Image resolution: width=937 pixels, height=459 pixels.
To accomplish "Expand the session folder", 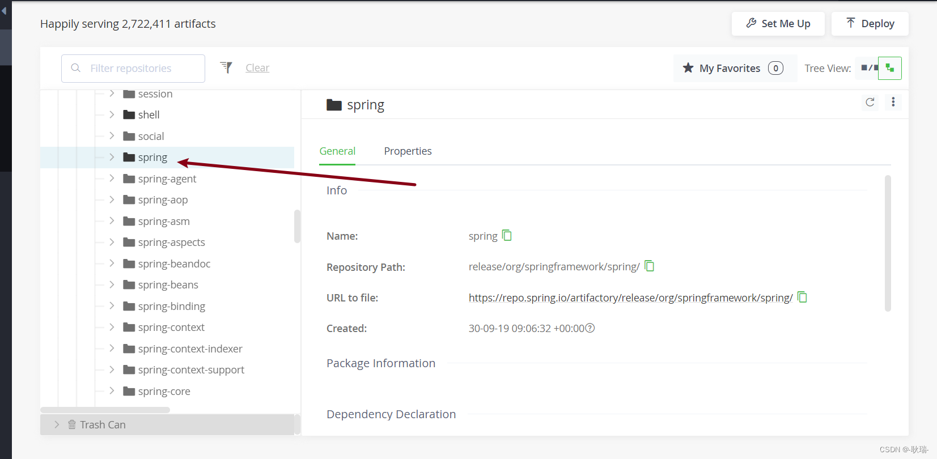I will 112,93.
